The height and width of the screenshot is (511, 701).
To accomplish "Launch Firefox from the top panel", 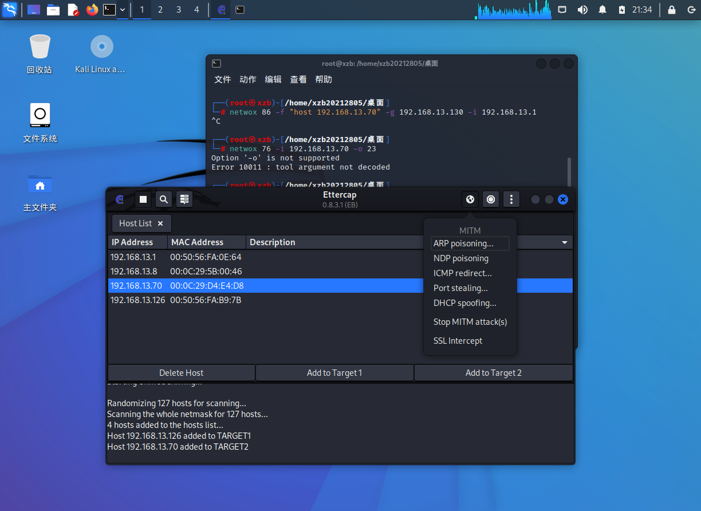I will (92, 10).
